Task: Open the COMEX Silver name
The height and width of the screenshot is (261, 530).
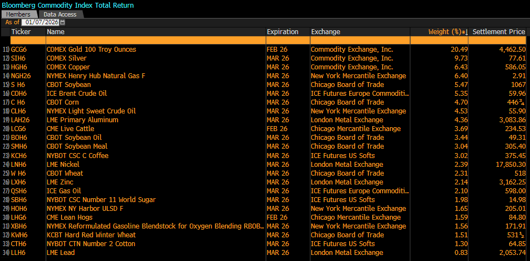Action: click(67, 58)
